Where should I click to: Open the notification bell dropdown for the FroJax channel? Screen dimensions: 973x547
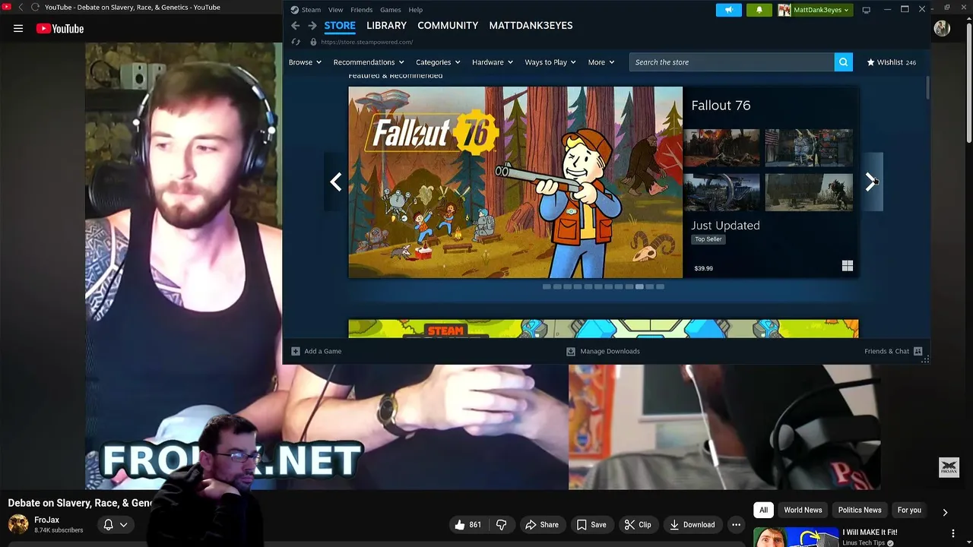click(116, 524)
